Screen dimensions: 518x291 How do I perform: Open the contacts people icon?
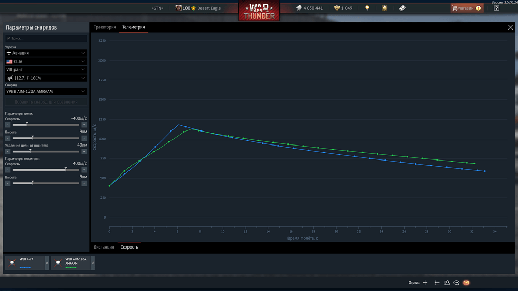pos(447,282)
